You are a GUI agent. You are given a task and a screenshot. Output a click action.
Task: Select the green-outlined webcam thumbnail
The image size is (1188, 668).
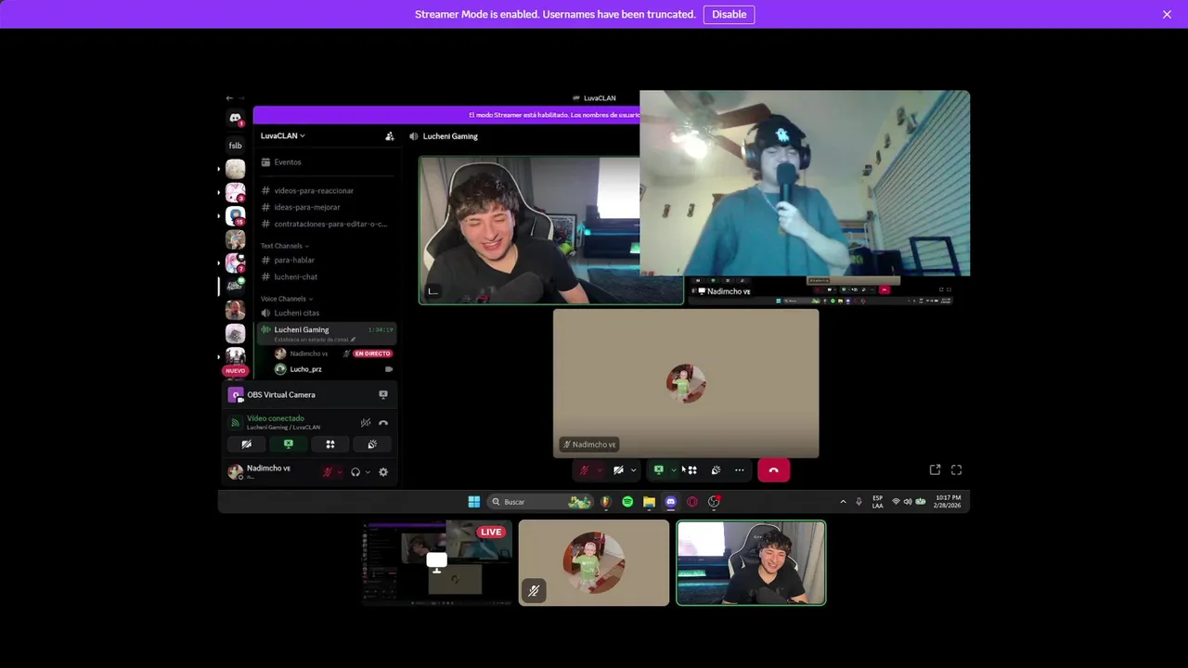point(751,562)
